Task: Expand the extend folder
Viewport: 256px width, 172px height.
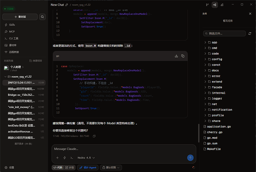Action: [205, 82]
